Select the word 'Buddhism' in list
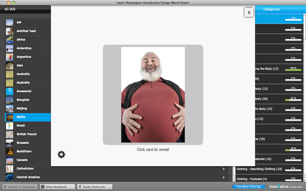Viewport: 306px width, 191px height. coord(24,151)
